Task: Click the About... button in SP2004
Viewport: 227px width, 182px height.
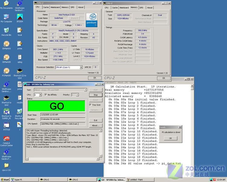Action: click(96, 125)
